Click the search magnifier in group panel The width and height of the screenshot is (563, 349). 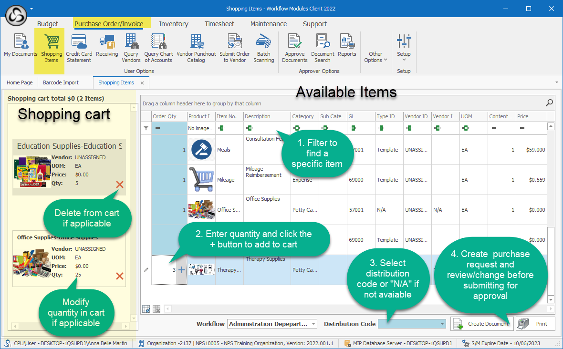point(549,103)
